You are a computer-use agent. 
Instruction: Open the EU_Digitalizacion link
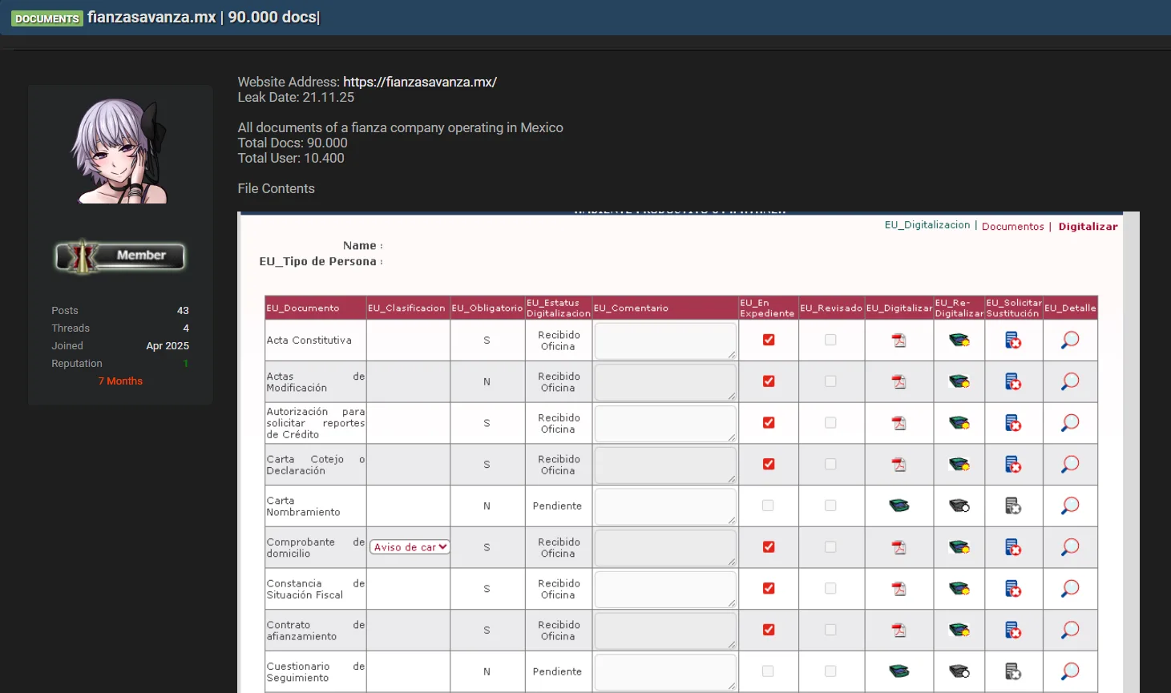coord(927,225)
